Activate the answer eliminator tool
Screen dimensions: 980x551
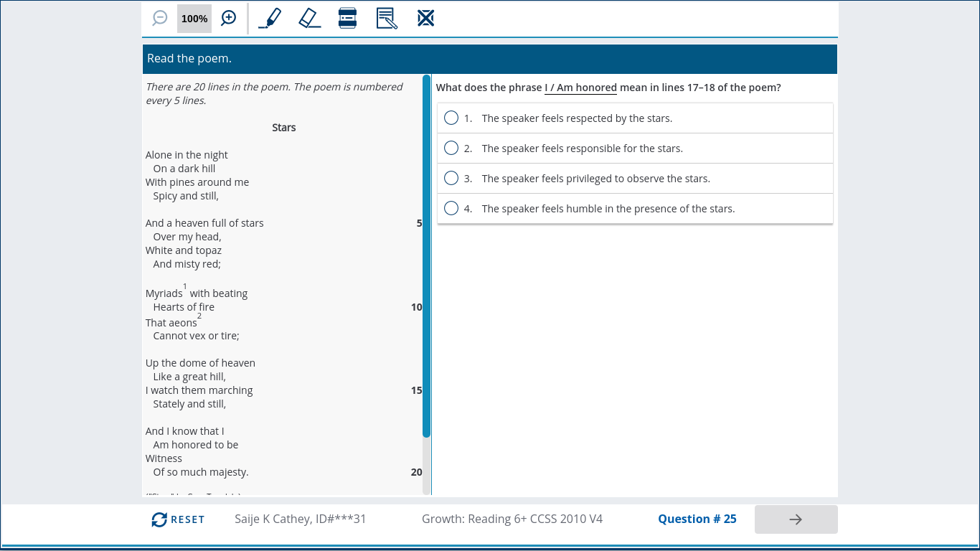point(426,18)
